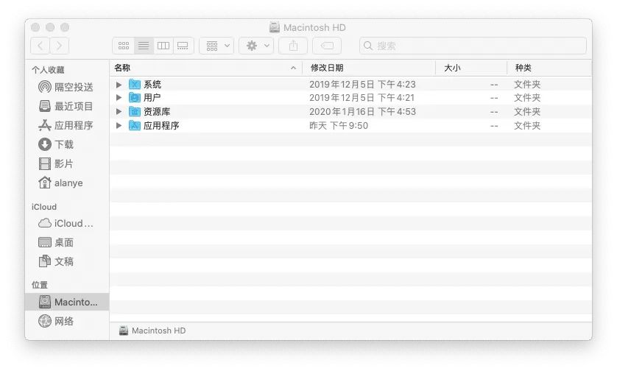Sort by the 修改日期 column header
The width and height of the screenshot is (617, 371).
click(x=369, y=68)
